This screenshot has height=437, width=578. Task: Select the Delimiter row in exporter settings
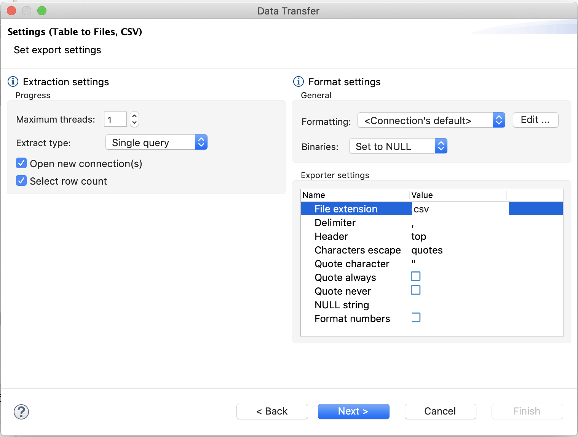[x=335, y=223]
